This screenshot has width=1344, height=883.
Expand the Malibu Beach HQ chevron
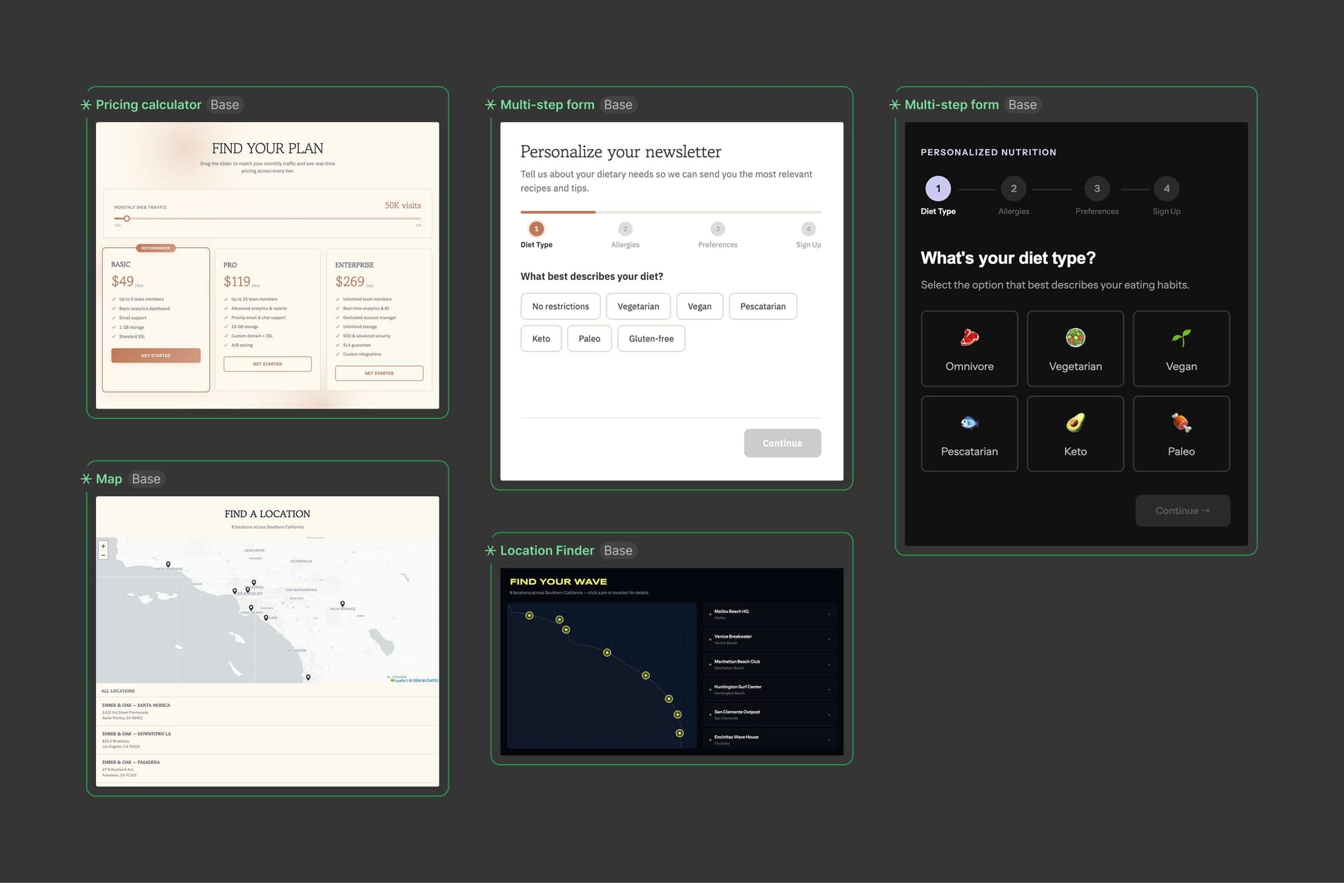pos(829,614)
